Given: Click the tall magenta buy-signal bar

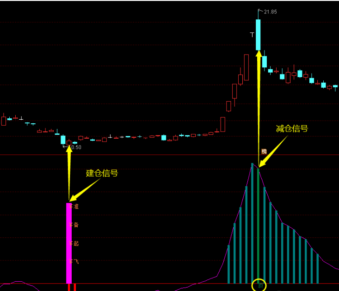Looking at the screenshot, I should coord(69,242).
